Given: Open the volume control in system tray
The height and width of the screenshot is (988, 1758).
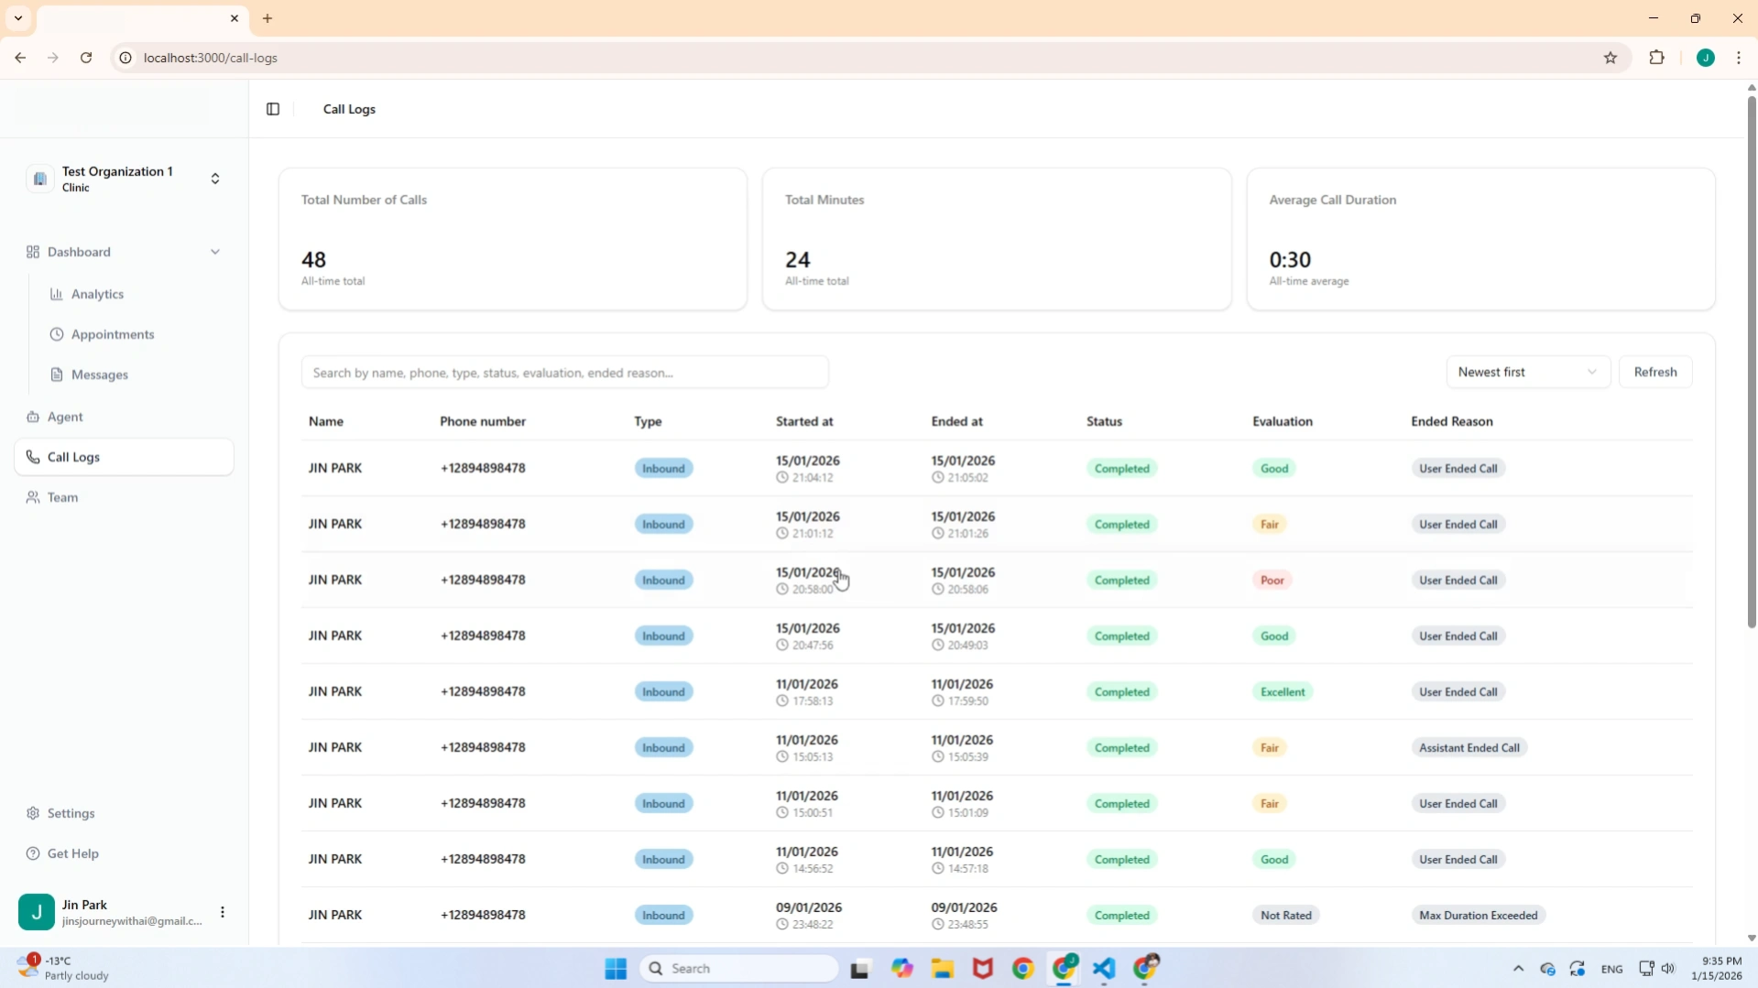Looking at the screenshot, I should 1668,969.
